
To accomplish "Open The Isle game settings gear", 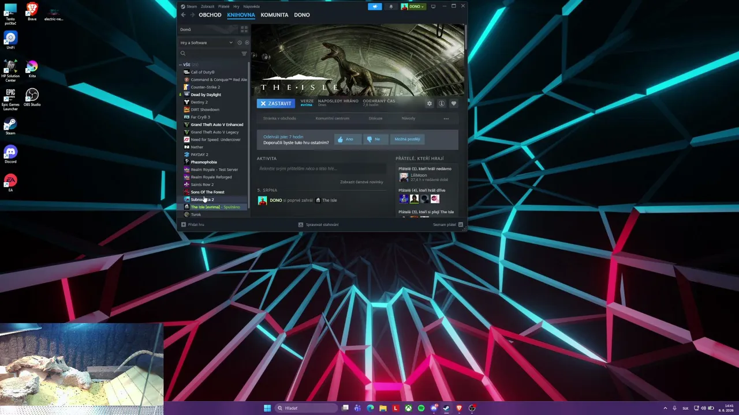I will point(429,104).
